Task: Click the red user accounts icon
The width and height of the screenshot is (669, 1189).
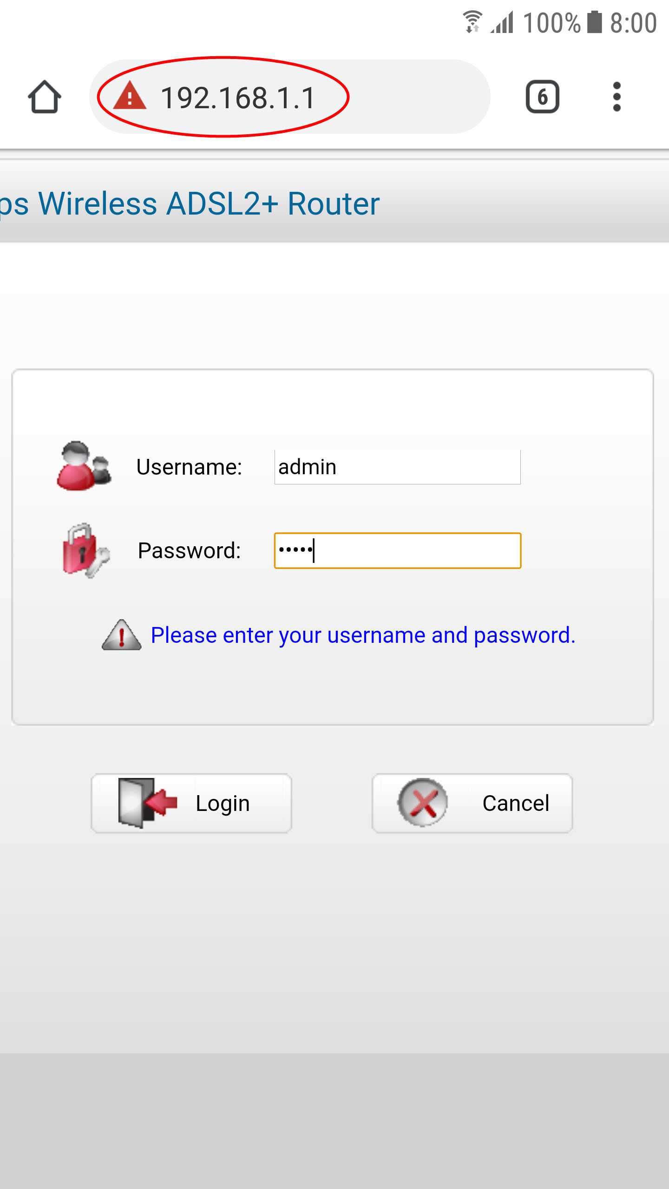Action: 84,466
